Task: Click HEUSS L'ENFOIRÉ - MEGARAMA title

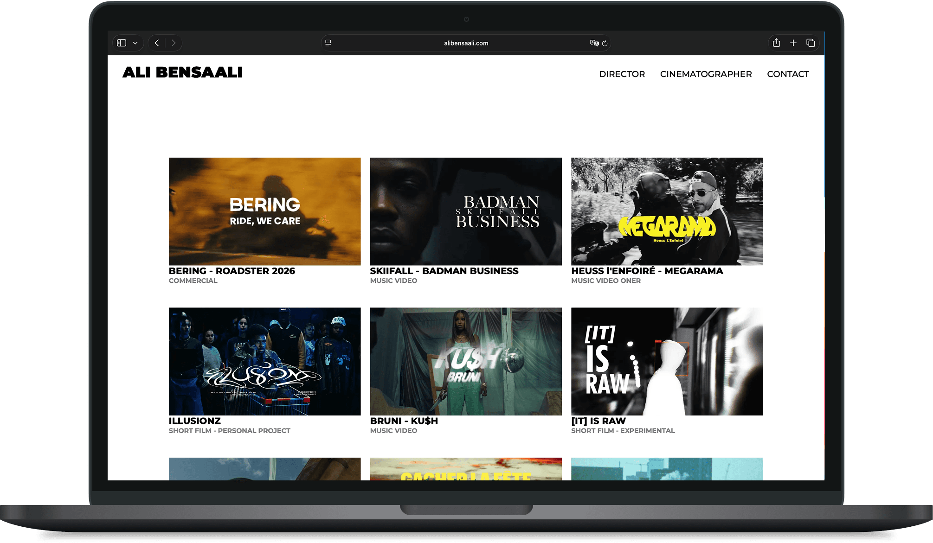Action: pos(647,271)
